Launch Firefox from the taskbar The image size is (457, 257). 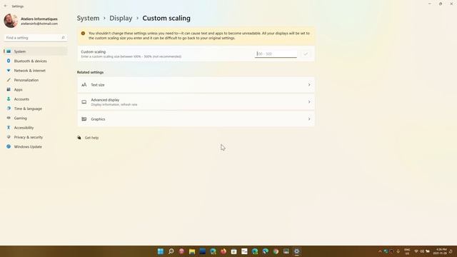tap(224, 251)
